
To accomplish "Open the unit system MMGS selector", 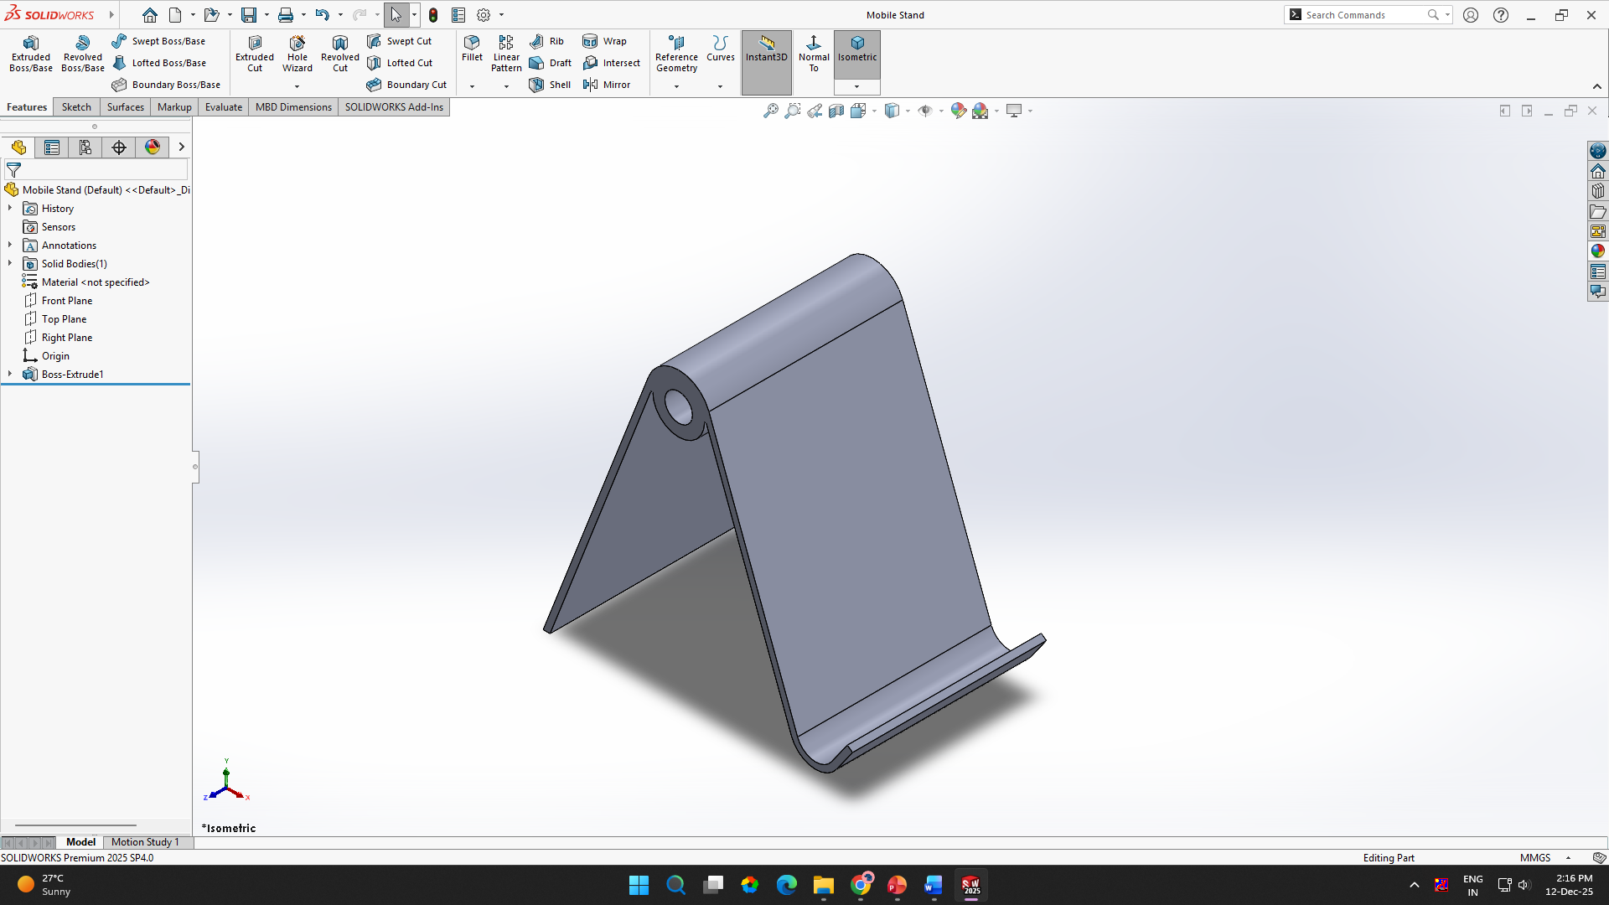I will (x=1544, y=858).
